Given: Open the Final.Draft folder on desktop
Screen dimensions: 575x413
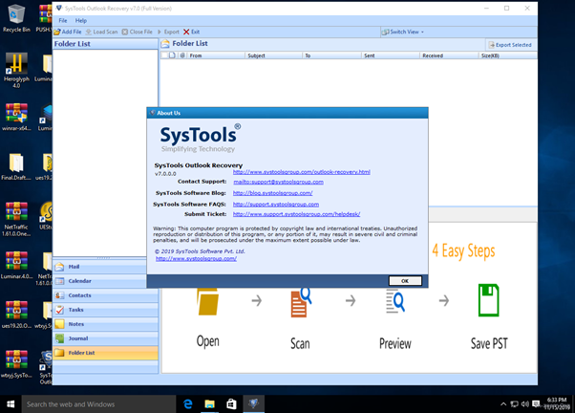Looking at the screenshot, I should (16, 167).
